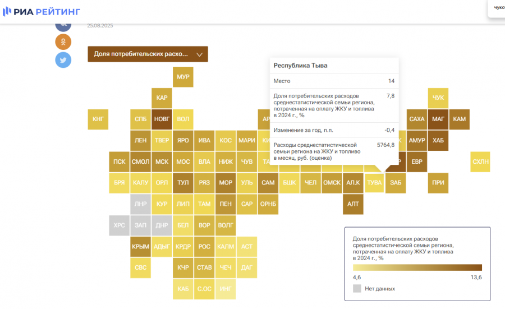Select the АЛТ Altai tile

pos(353,204)
